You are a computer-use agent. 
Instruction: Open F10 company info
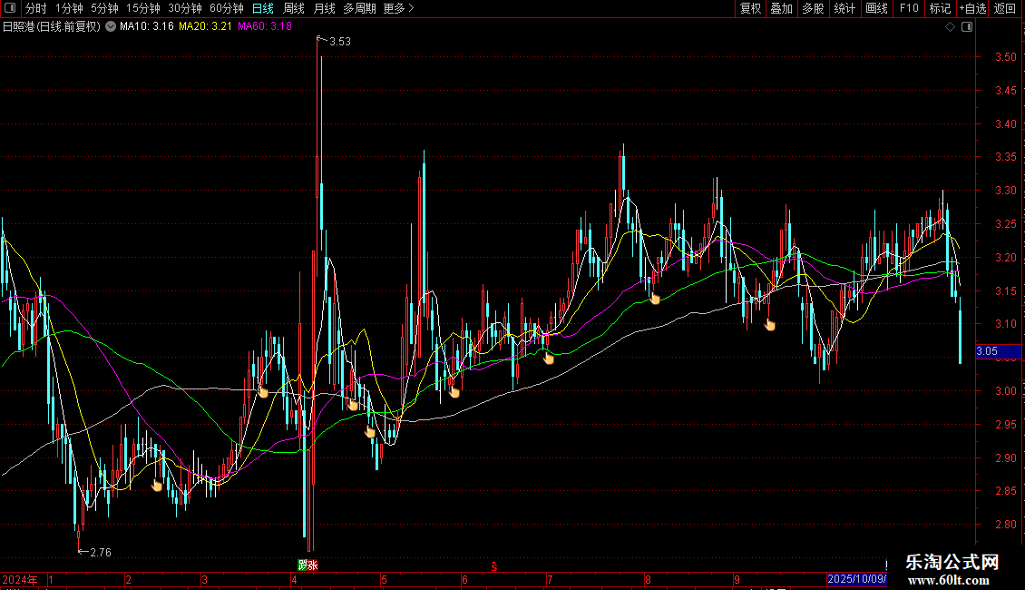909,8
